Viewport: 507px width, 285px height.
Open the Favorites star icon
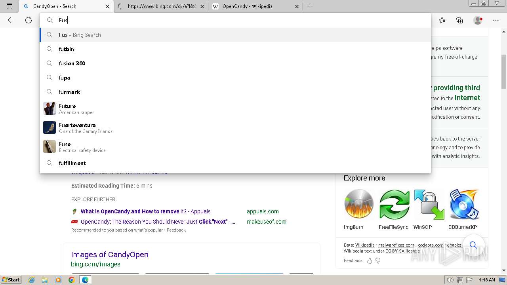tap(442, 20)
